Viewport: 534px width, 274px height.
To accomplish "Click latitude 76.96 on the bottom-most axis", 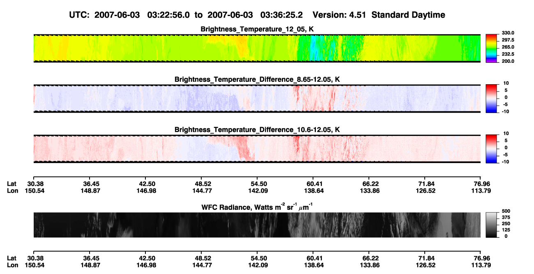I will [x=482, y=258].
